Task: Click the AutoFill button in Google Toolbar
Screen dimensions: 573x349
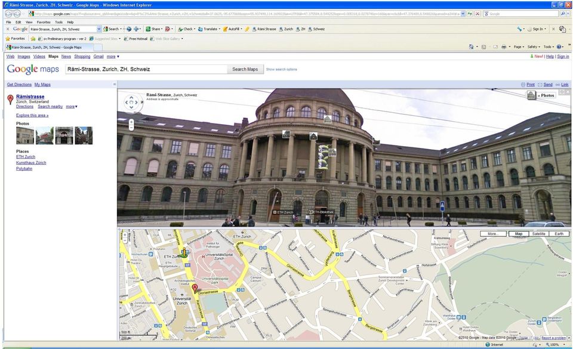Action: (231, 29)
